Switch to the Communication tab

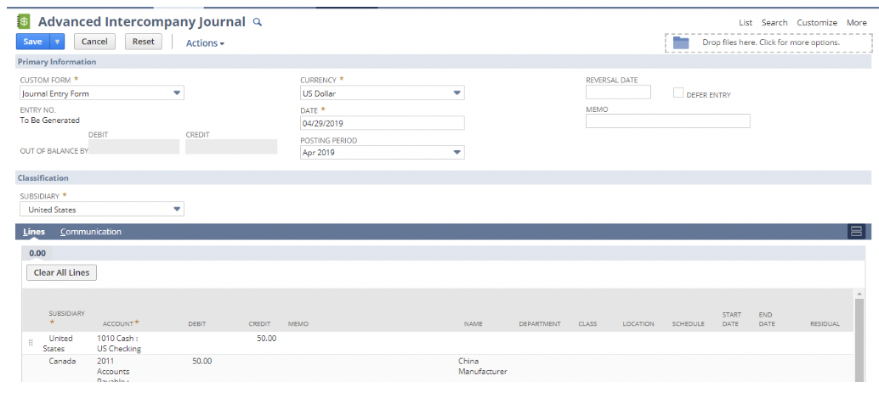point(91,232)
